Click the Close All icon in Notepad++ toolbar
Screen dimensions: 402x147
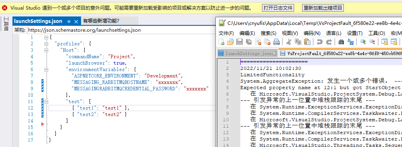[267, 41]
